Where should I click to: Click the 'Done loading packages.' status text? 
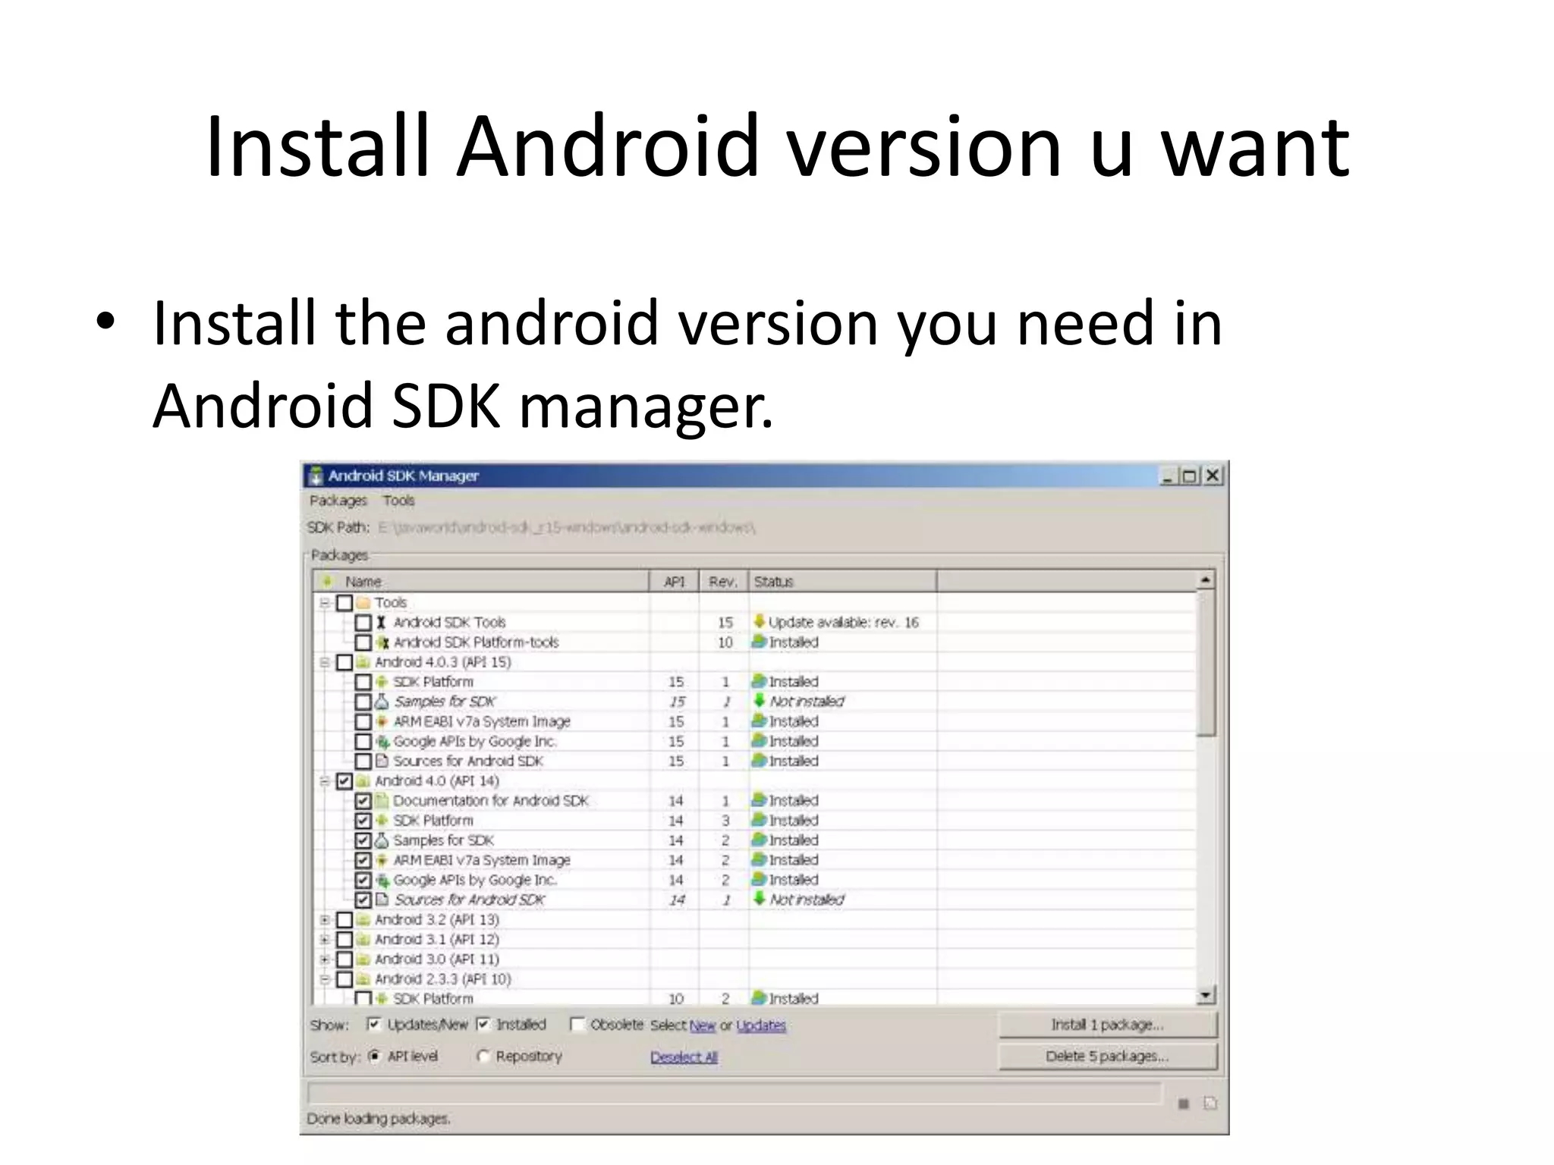(x=379, y=1119)
